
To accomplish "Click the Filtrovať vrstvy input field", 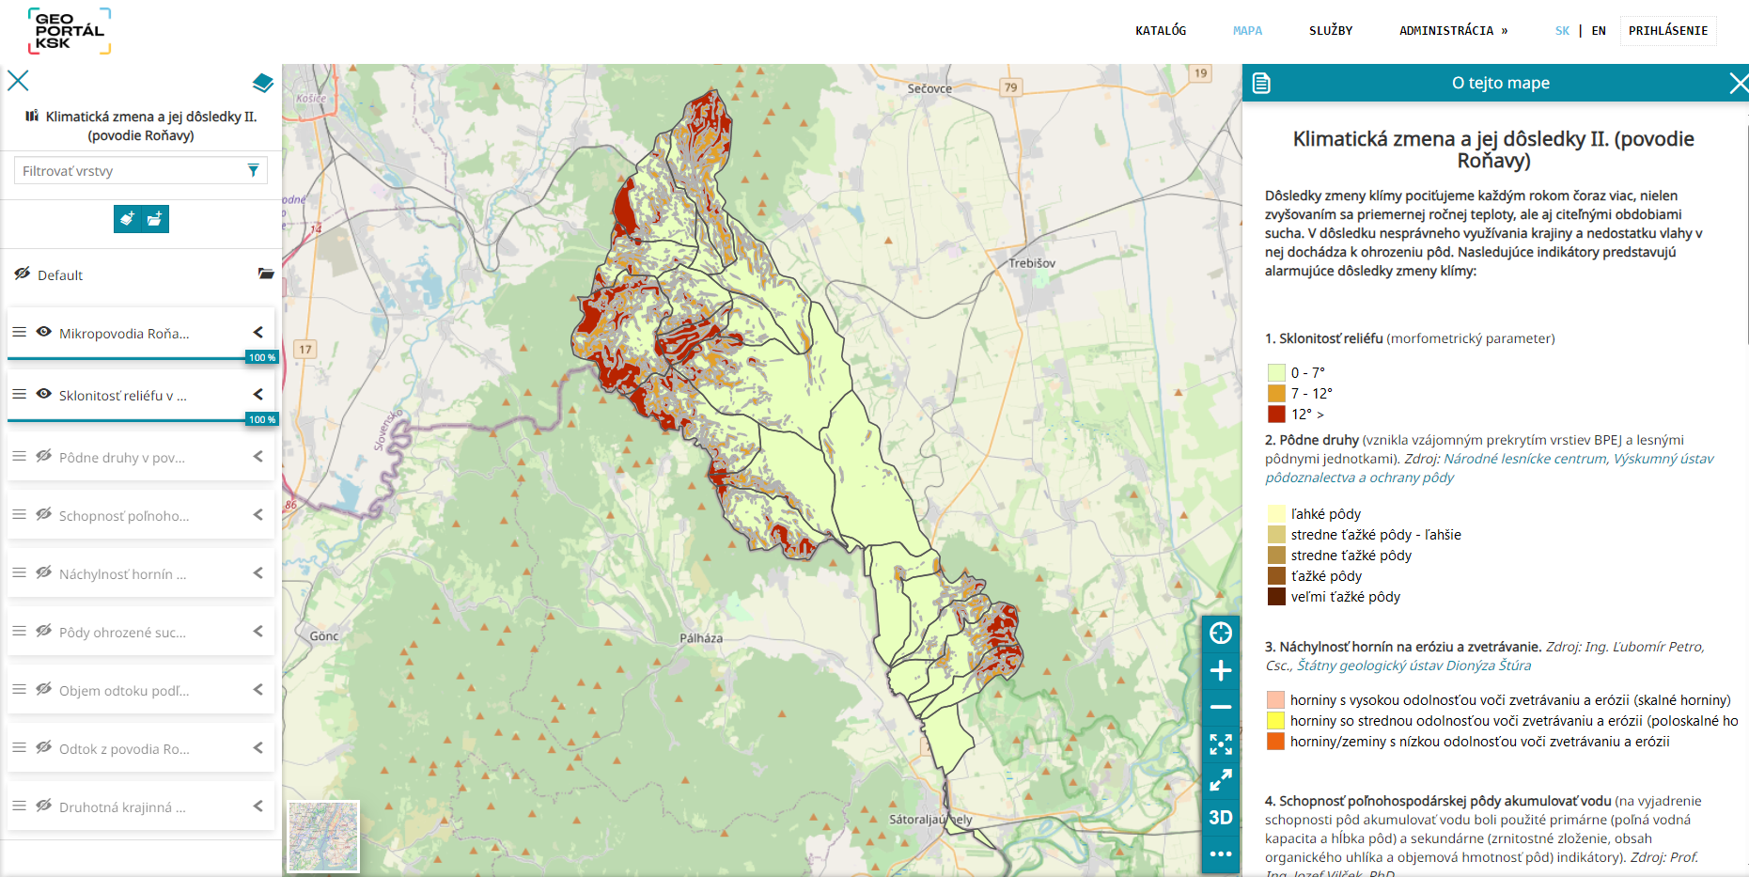I will pyautogui.click(x=130, y=170).
